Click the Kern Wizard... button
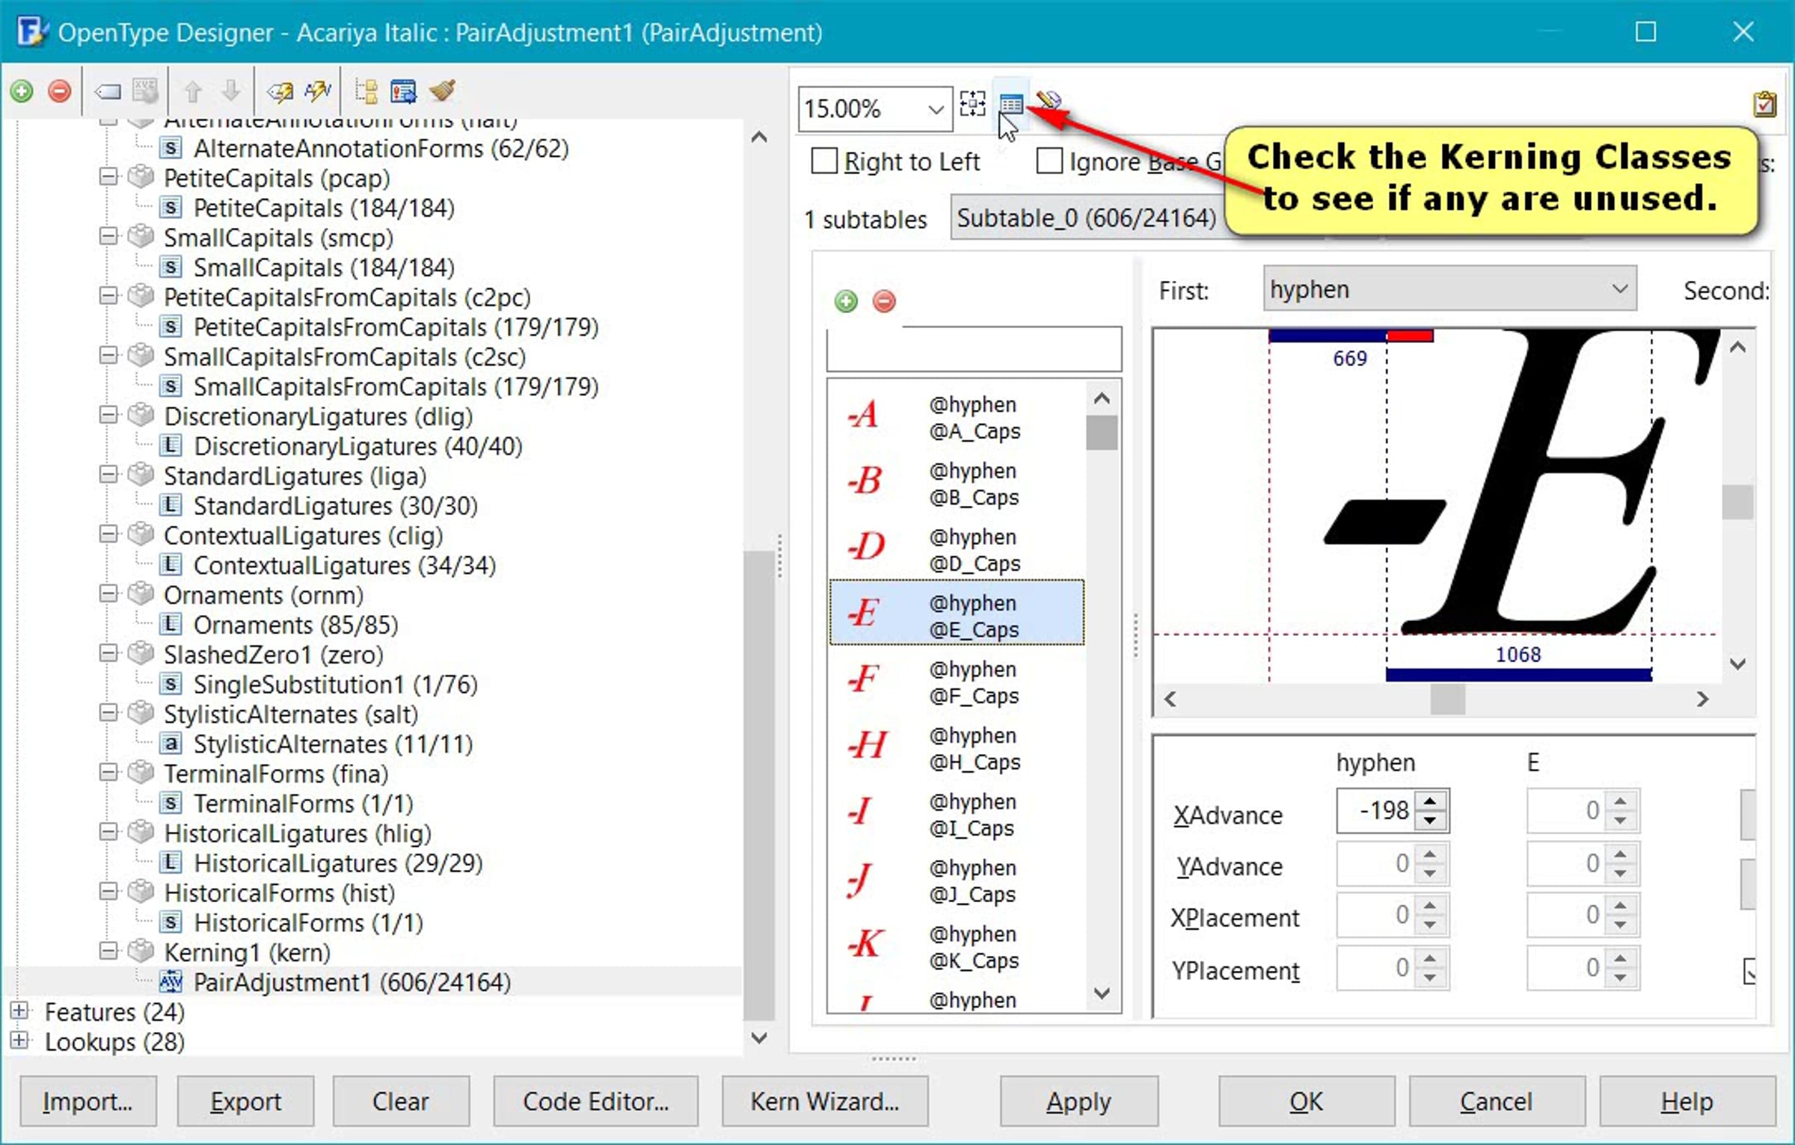The image size is (1795, 1145). pos(824,1101)
